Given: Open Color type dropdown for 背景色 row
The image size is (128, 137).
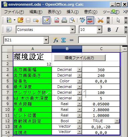Looking at the screenshot, I should tap(79, 81).
